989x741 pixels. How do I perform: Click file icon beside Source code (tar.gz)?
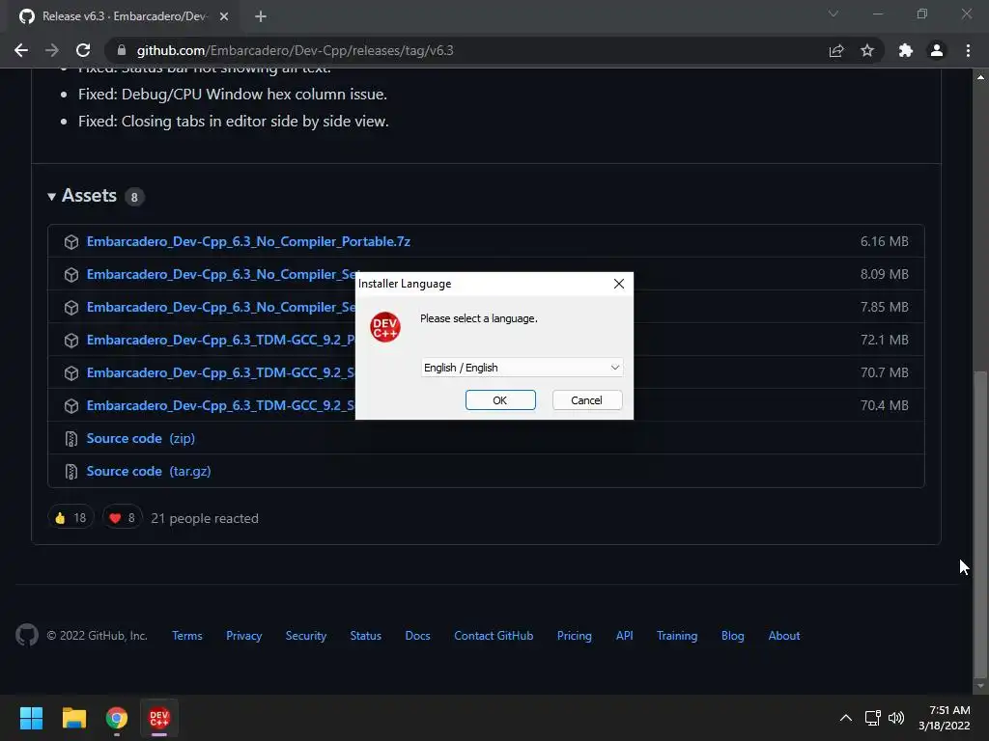71,471
